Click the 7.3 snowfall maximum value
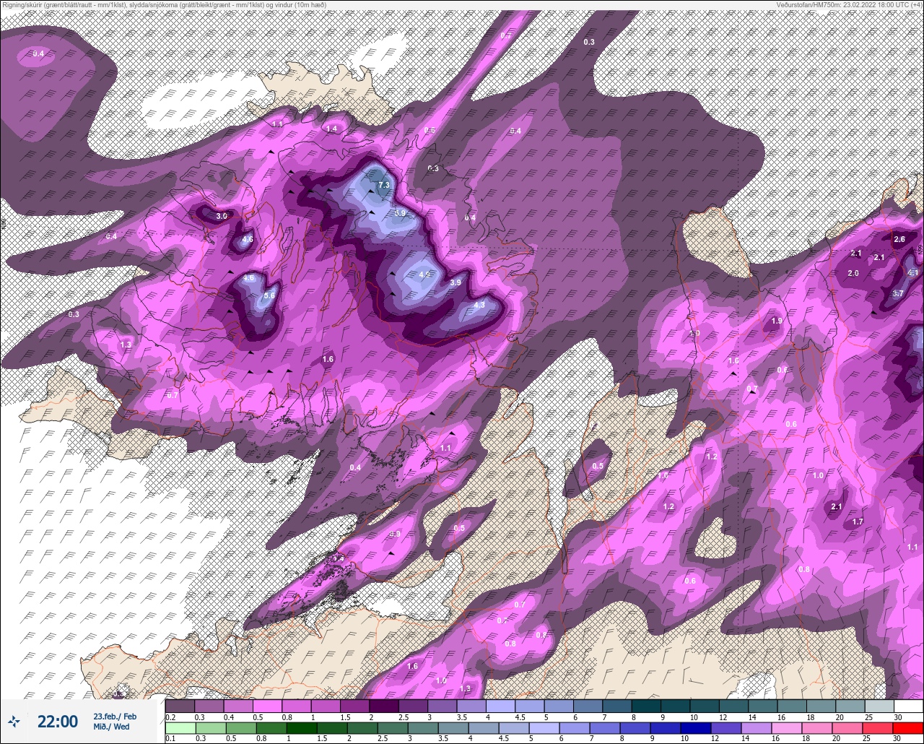The width and height of the screenshot is (924, 744). coord(383,185)
